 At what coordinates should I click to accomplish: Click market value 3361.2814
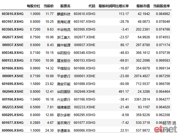142,99
